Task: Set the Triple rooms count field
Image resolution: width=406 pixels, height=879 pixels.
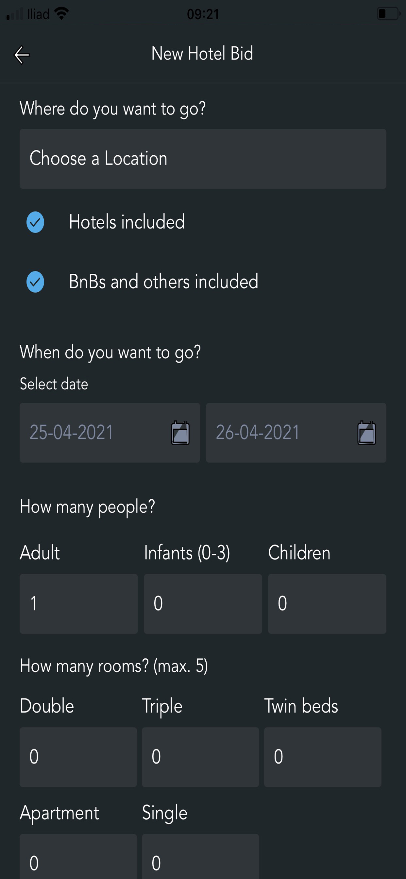Action: click(201, 757)
